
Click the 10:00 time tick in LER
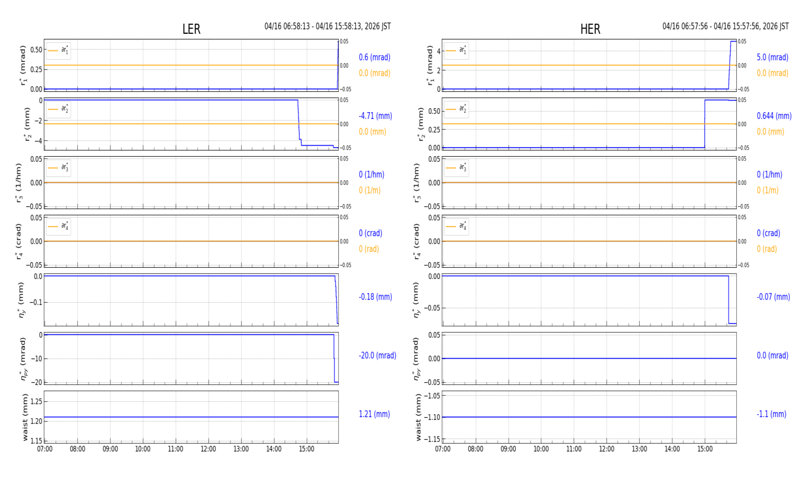click(x=143, y=449)
